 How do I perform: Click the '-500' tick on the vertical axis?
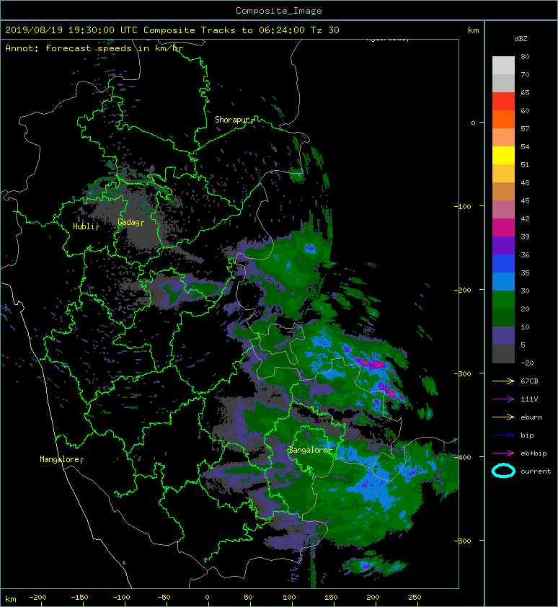coord(462,541)
